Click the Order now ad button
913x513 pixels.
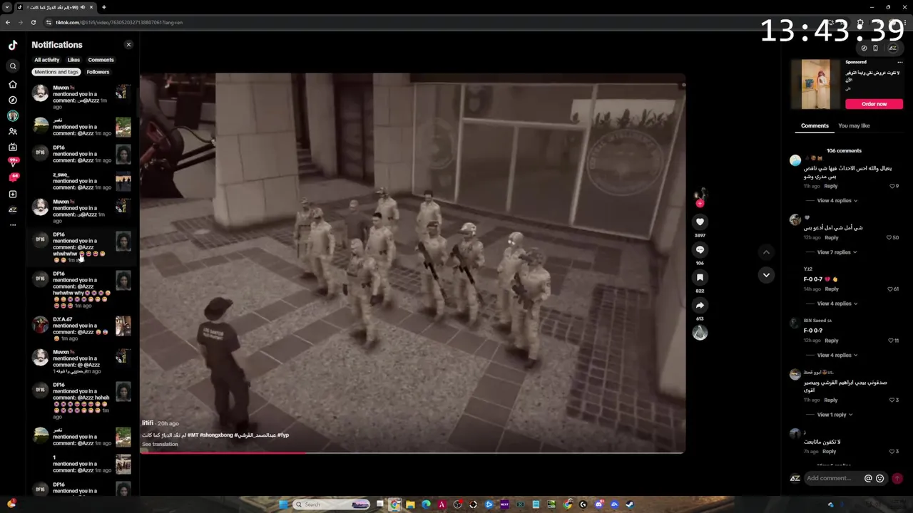pyautogui.click(x=874, y=104)
